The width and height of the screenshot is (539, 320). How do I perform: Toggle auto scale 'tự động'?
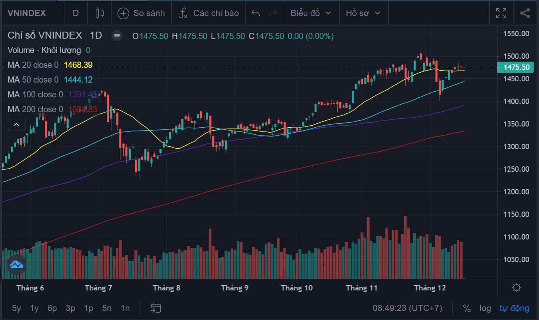pyautogui.click(x=514, y=308)
